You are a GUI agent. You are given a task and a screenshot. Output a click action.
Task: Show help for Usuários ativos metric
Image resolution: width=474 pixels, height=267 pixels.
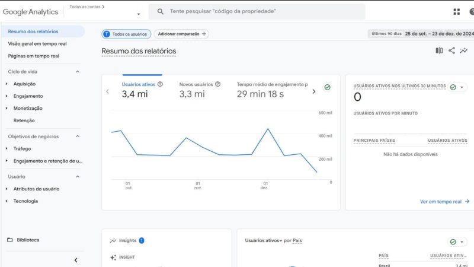[160, 84]
